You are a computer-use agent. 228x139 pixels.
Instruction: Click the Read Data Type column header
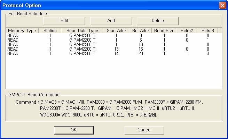[x=82, y=31]
